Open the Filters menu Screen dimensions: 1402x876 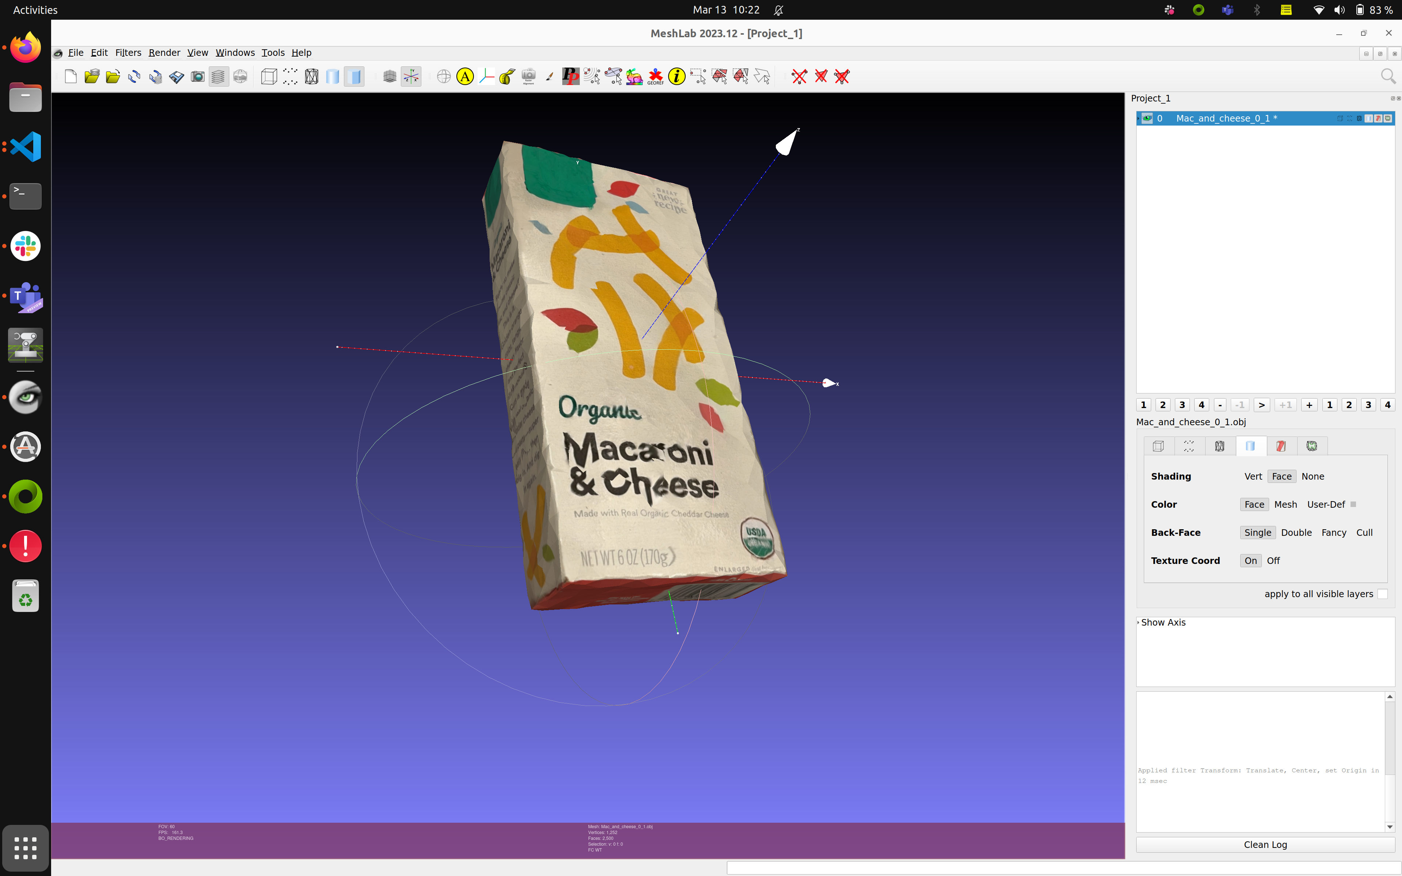click(128, 53)
